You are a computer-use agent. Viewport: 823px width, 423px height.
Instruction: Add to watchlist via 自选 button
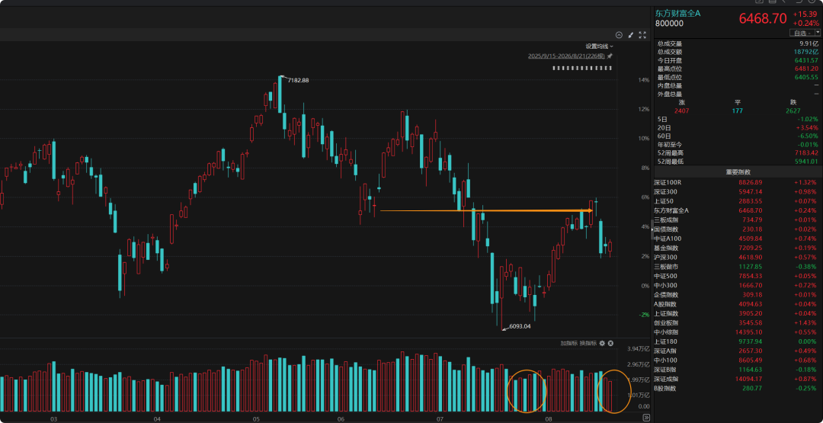click(801, 33)
